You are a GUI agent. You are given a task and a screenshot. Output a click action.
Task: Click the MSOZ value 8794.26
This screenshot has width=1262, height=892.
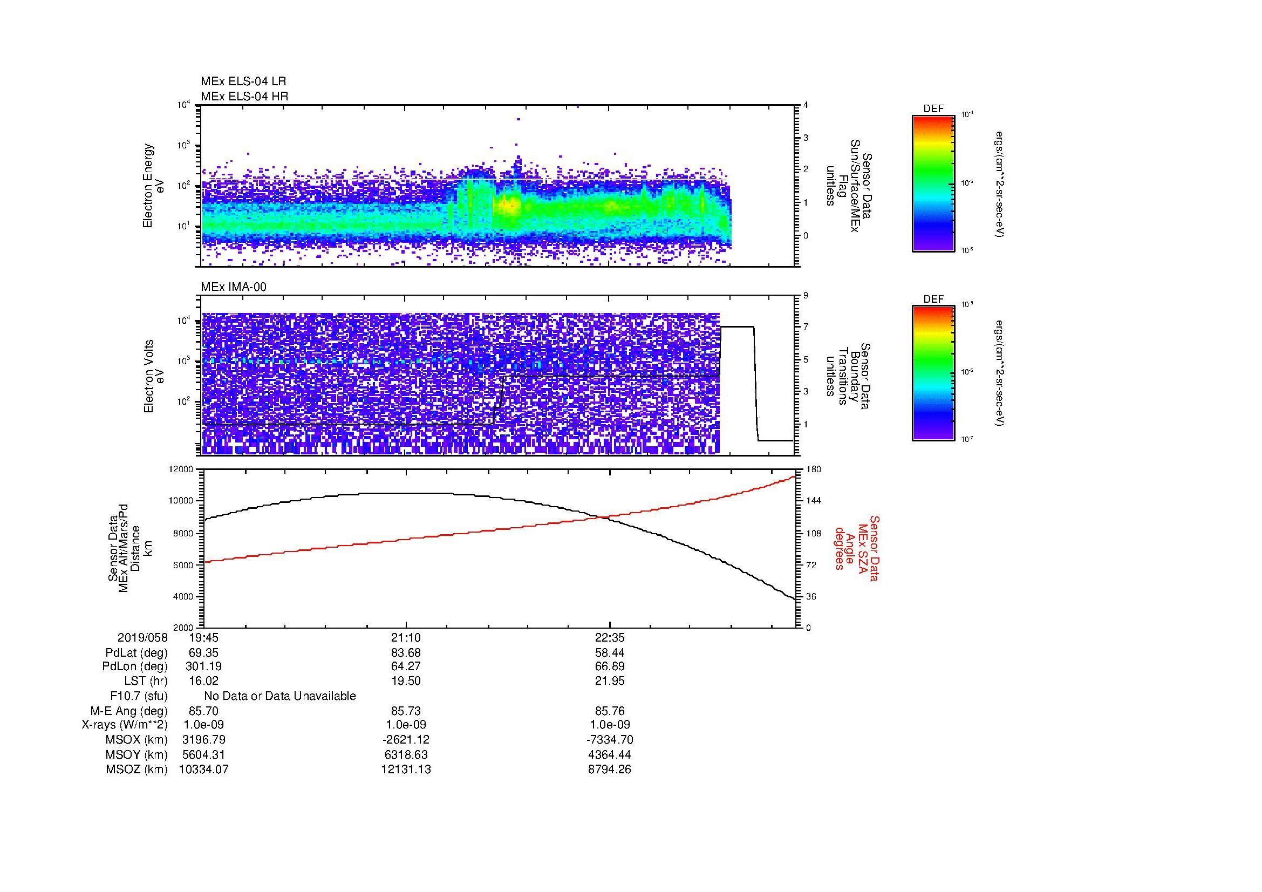(x=610, y=770)
